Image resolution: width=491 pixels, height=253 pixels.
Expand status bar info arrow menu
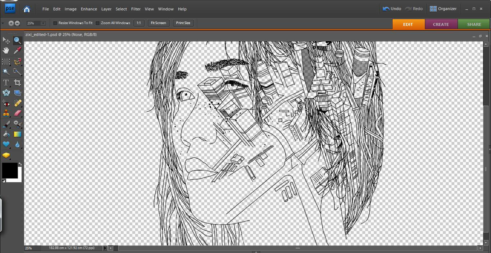105,248
